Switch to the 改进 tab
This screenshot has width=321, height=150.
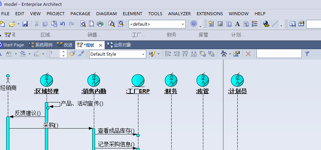[x=65, y=45]
